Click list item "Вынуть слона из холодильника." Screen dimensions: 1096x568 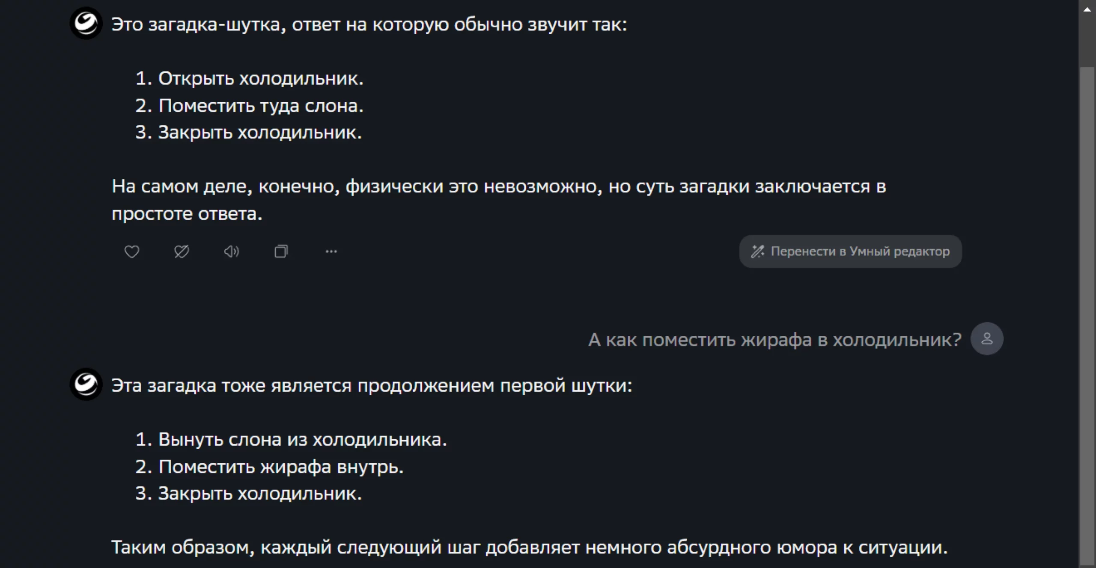click(x=302, y=439)
